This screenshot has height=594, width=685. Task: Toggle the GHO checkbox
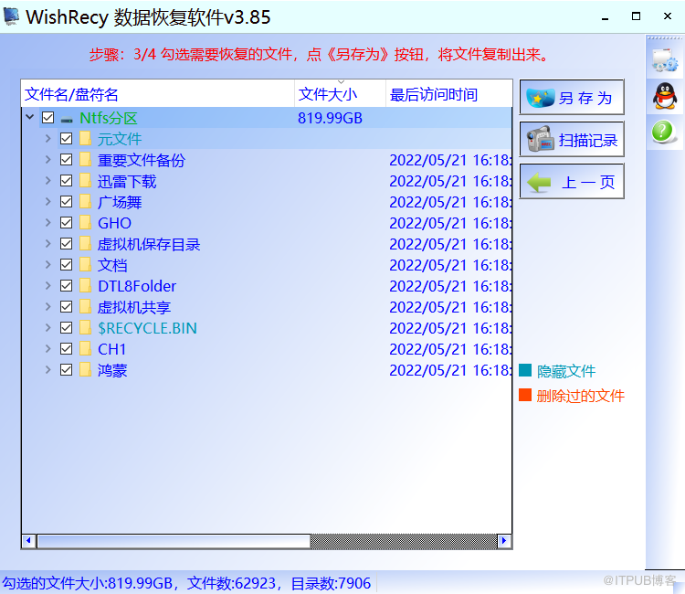coord(66,223)
